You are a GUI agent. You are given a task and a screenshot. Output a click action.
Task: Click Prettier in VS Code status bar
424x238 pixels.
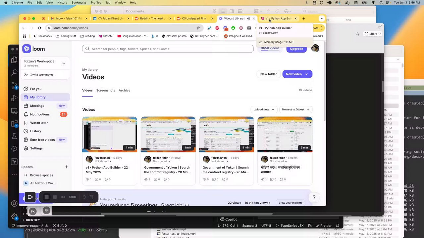(x=324, y=225)
